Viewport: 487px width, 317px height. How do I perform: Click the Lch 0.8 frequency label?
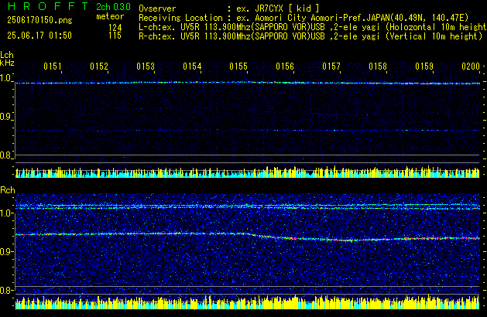tap(5, 155)
